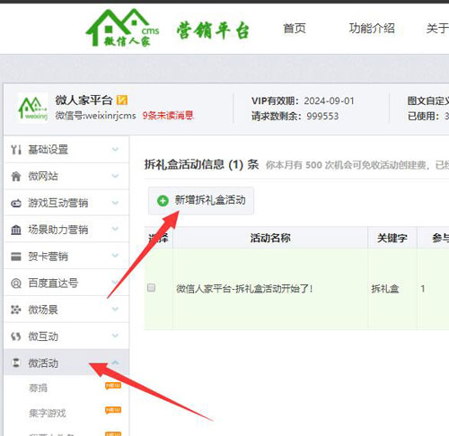Viewport: 449px width, 436px height.
Task: Click the green plus icon on 新增拆礼盒活动
Action: point(163,201)
